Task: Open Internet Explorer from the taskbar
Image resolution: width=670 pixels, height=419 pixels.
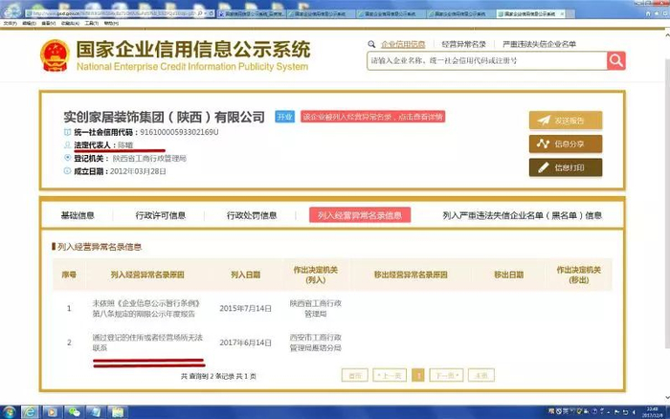Action: tap(30, 412)
